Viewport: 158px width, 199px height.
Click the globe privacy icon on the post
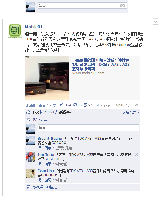pos(136,105)
